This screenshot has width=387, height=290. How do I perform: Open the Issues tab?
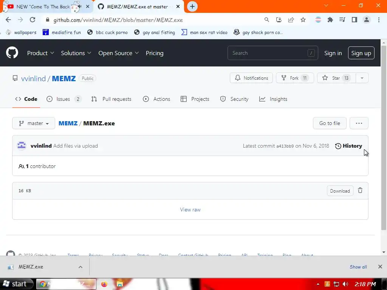coord(64,99)
